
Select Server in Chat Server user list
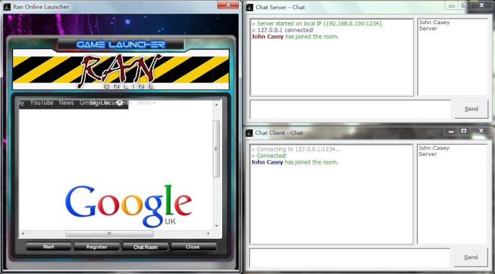pyautogui.click(x=428, y=28)
